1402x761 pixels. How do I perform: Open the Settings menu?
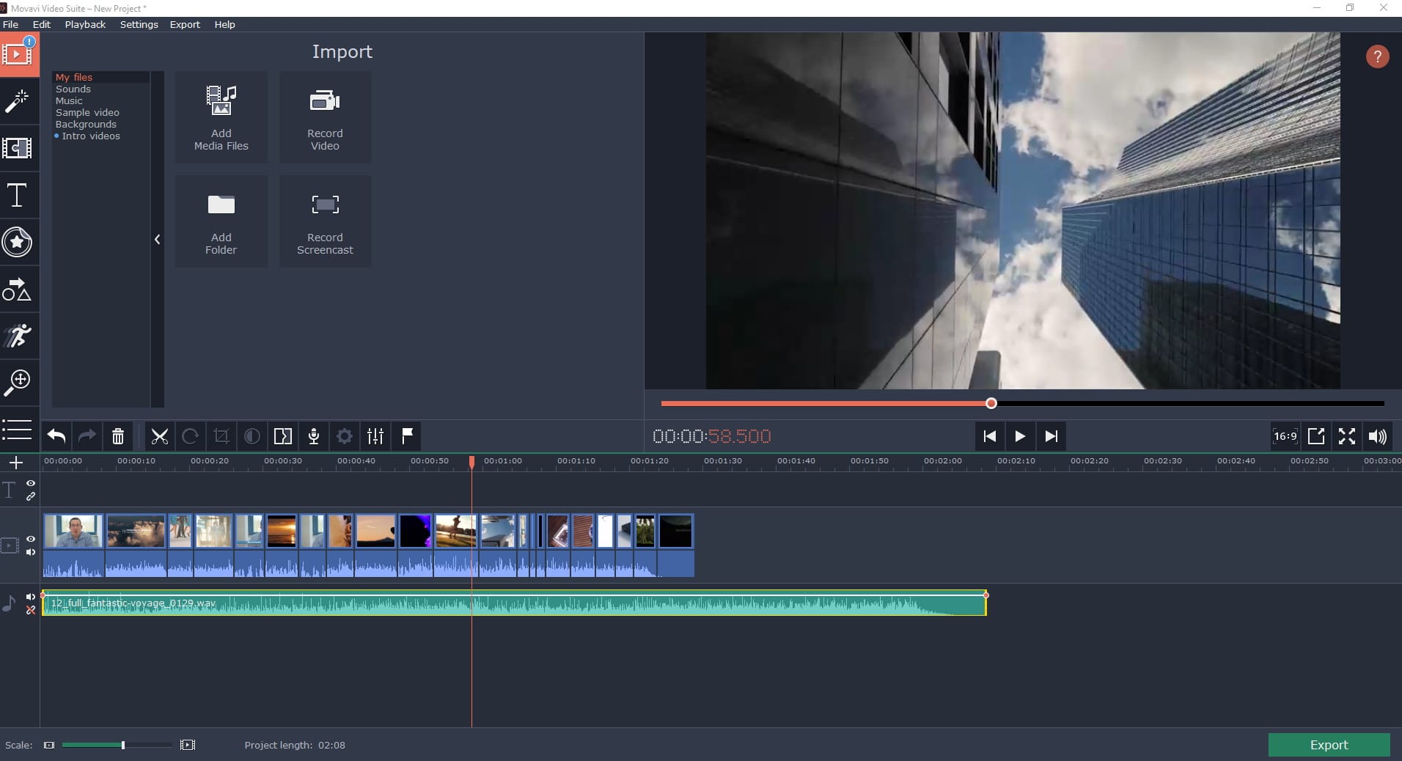point(139,24)
